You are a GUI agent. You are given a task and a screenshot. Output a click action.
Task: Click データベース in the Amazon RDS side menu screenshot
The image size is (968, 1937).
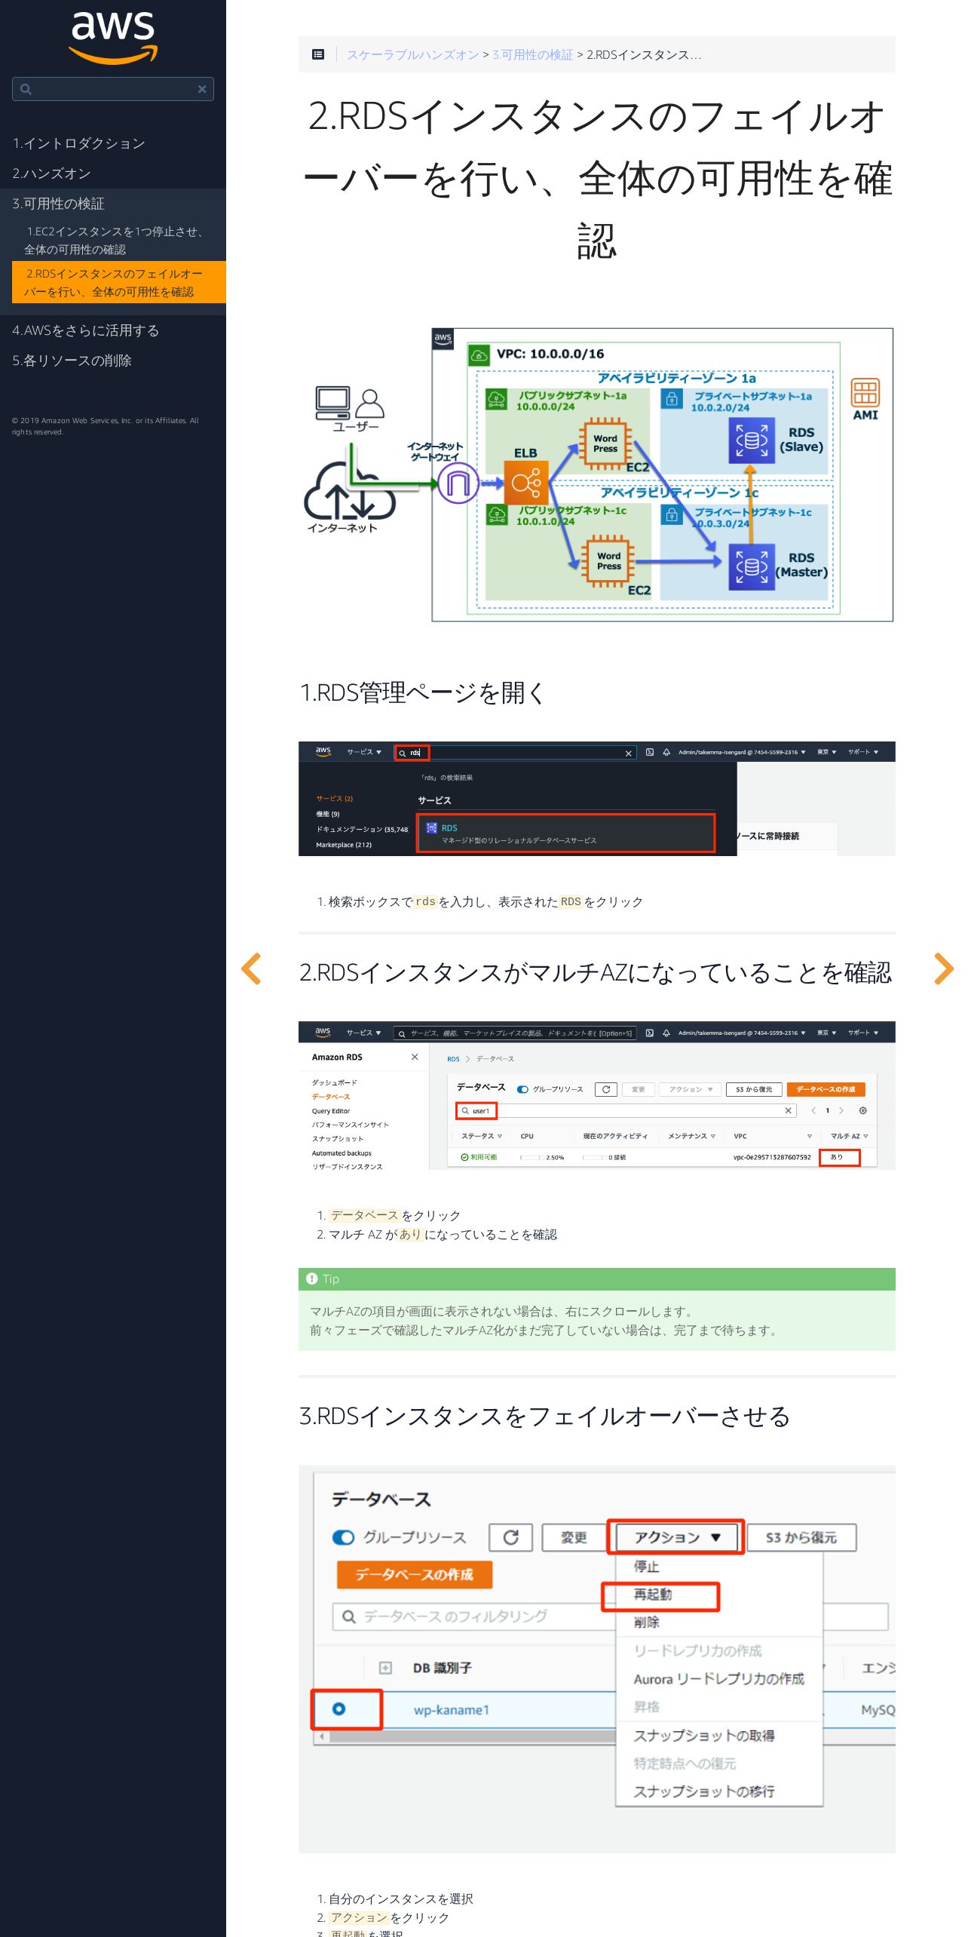(331, 1097)
